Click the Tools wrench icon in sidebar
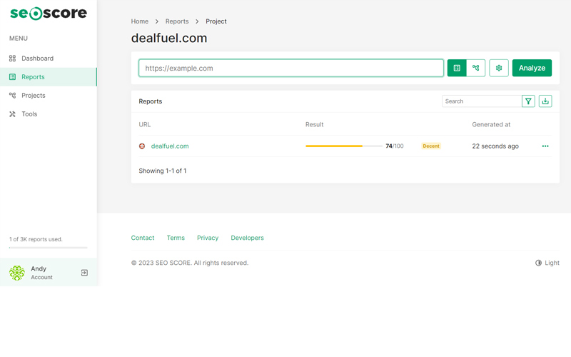The width and height of the screenshot is (571, 357). [x=12, y=114]
